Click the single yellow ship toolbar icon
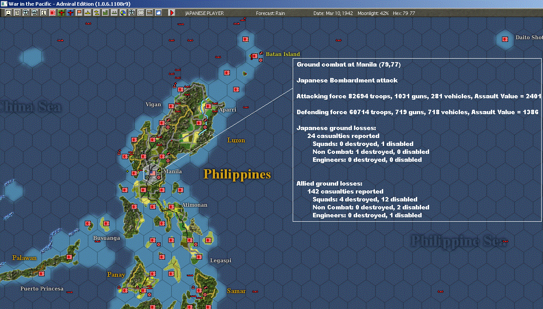Screen dimensions: 543x309 pos(87,13)
